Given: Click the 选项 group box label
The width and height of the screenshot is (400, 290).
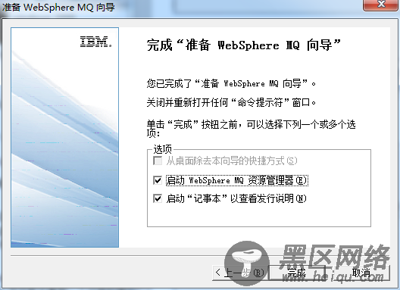Looking at the screenshot, I should (x=162, y=149).
